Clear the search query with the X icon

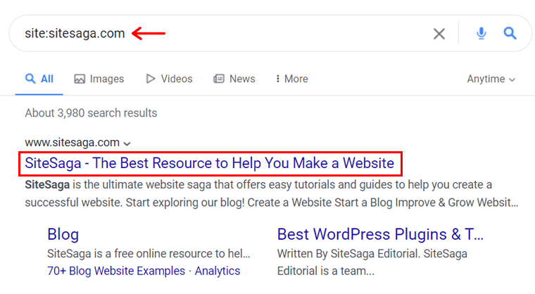439,34
